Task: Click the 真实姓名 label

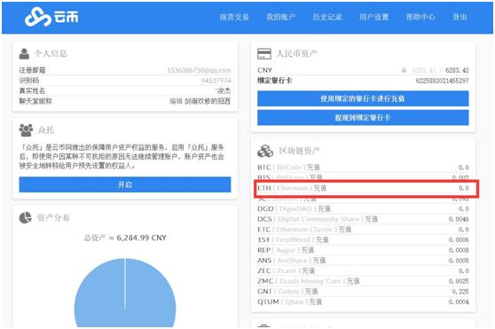Action: (x=32, y=90)
